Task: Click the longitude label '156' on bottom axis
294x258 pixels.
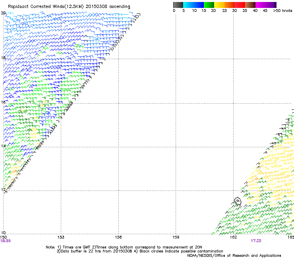Action: 118,237
